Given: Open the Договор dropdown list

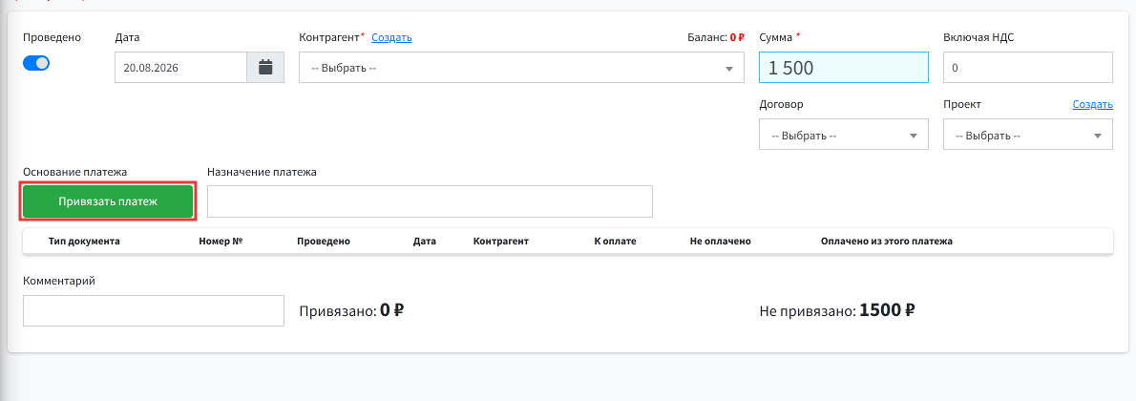Looking at the screenshot, I should point(843,135).
